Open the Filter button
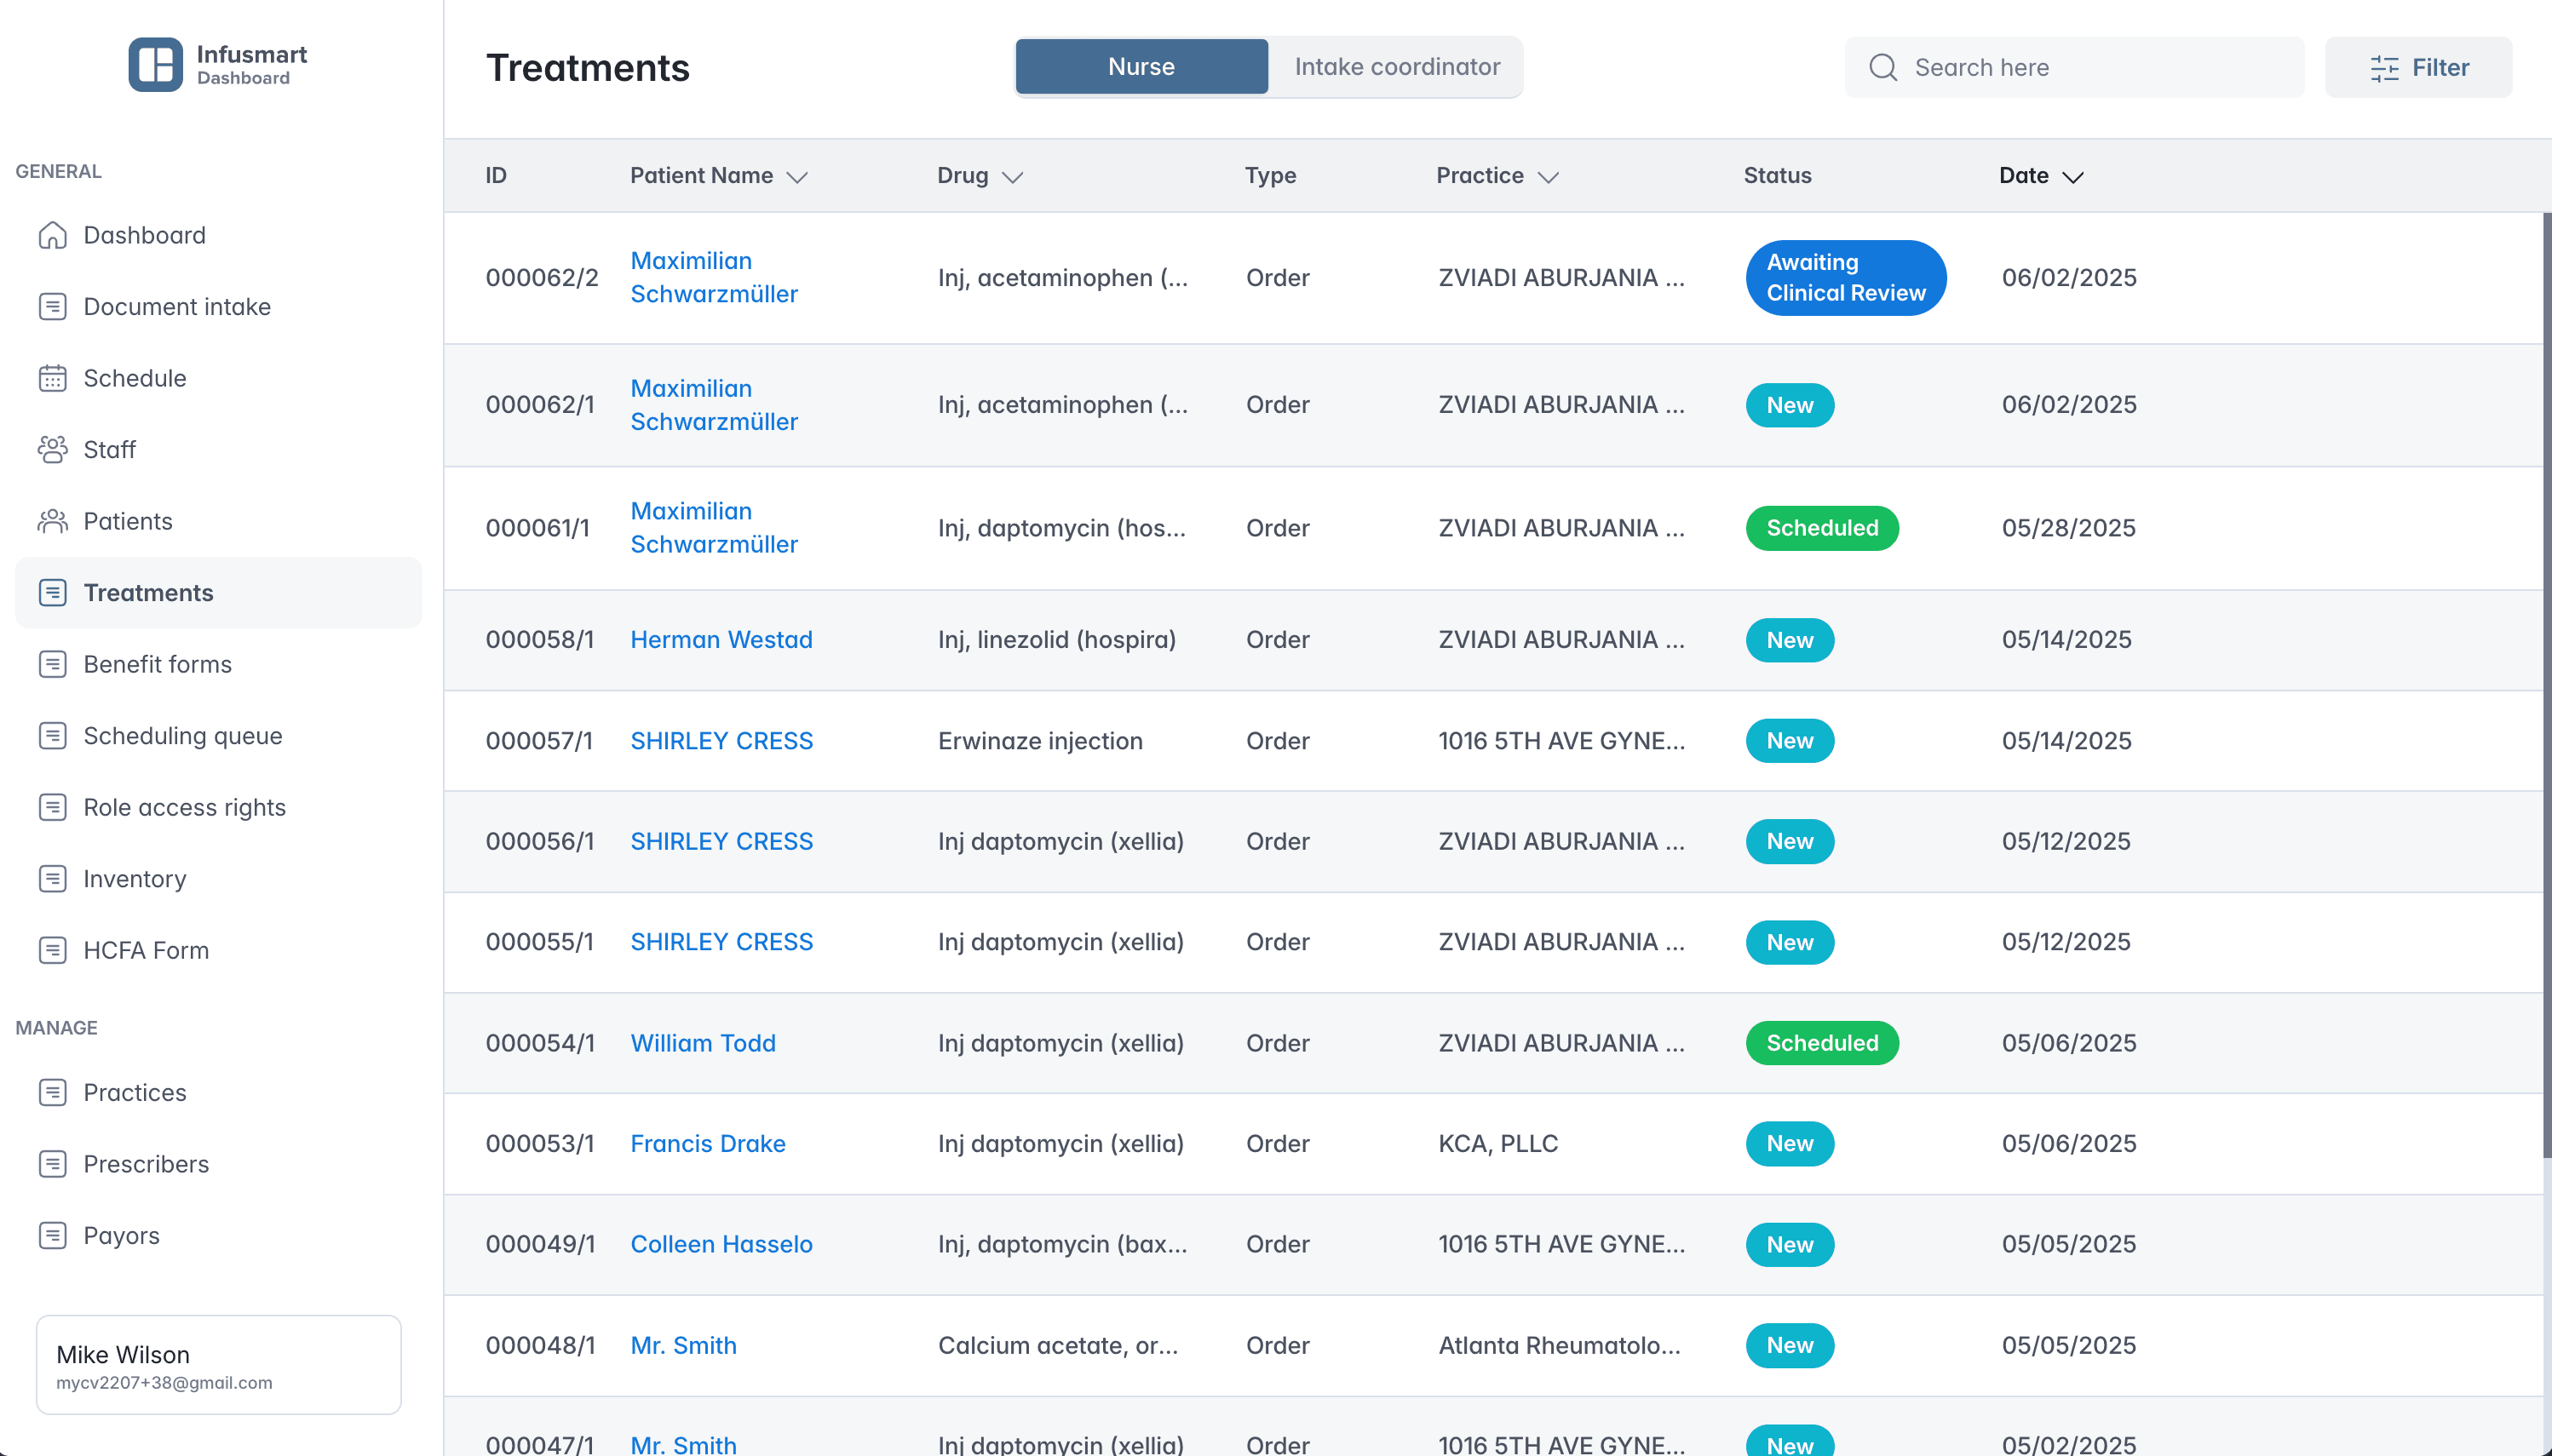This screenshot has width=2552, height=1456. coord(2418,67)
